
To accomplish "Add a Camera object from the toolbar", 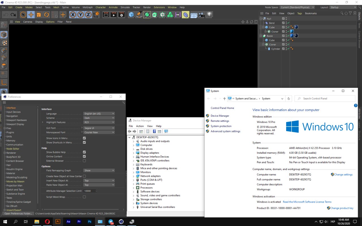I will [201, 15].
